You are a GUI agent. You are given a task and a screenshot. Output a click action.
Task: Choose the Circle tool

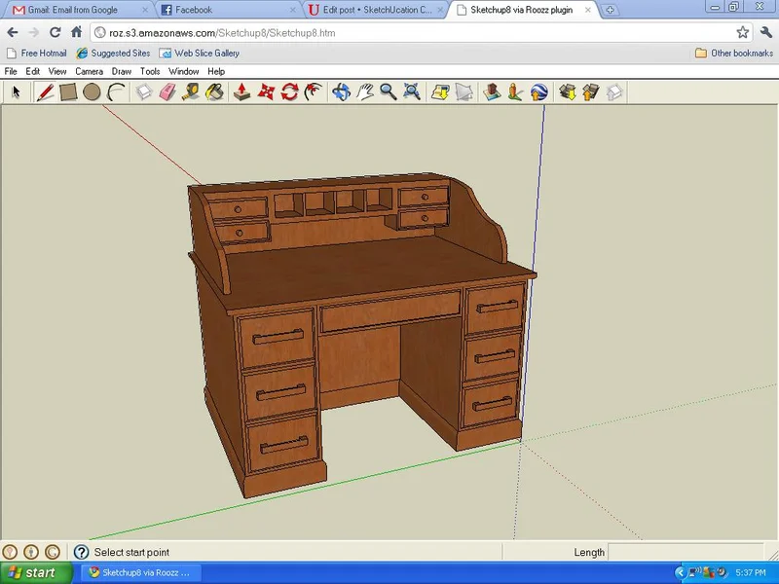pos(91,92)
